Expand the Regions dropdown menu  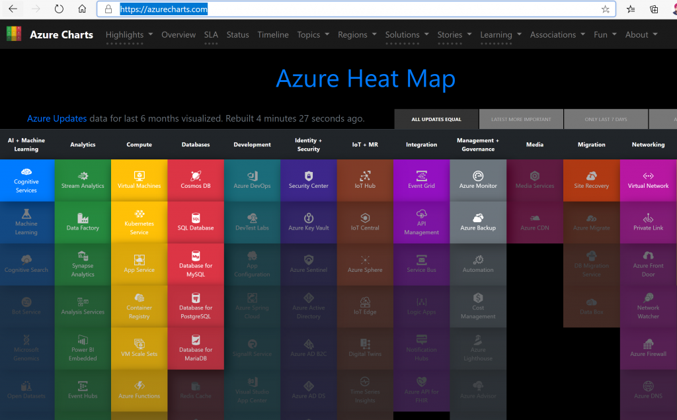coord(357,34)
